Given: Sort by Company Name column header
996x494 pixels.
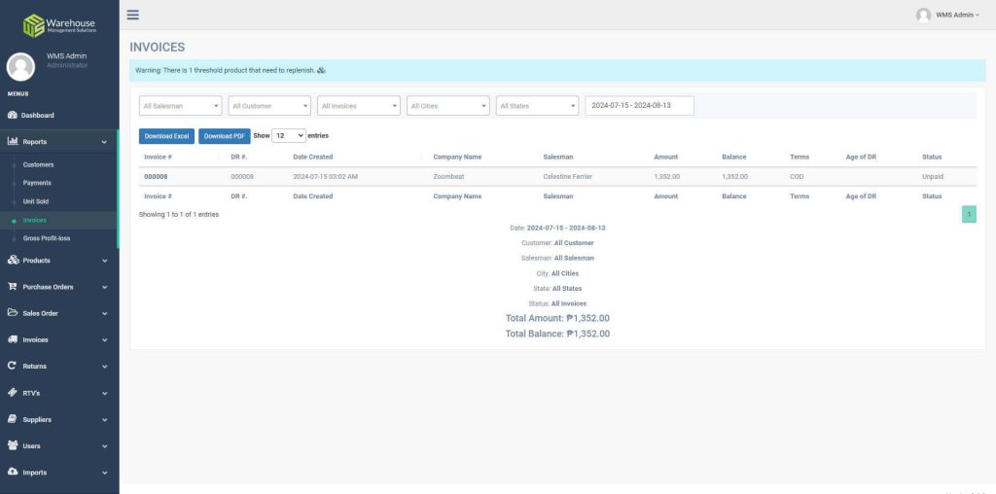Looking at the screenshot, I should click(x=457, y=157).
